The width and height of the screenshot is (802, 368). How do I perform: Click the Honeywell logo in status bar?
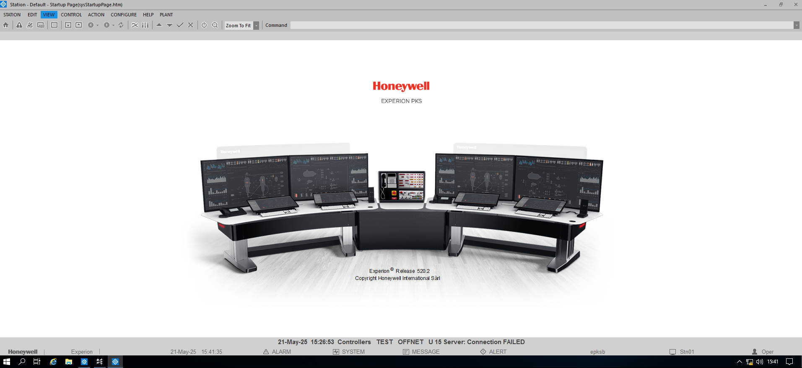click(23, 352)
